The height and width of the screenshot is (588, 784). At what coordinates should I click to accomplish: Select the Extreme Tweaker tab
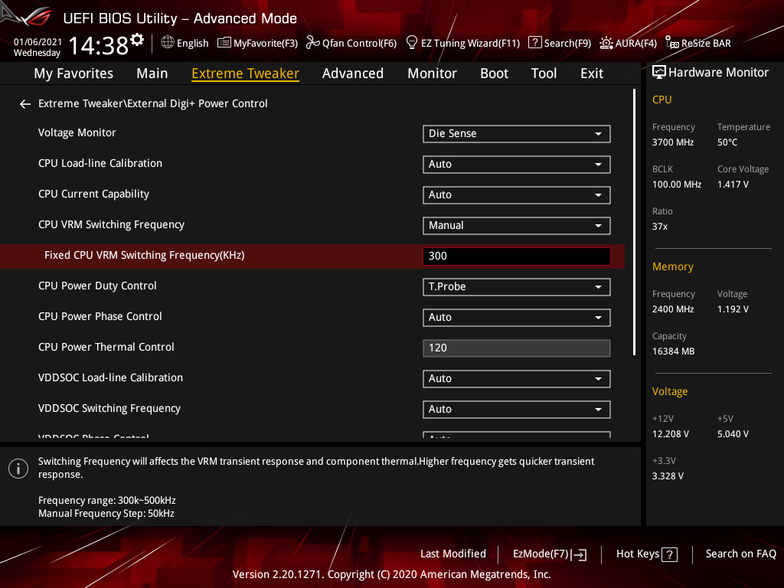coord(246,73)
